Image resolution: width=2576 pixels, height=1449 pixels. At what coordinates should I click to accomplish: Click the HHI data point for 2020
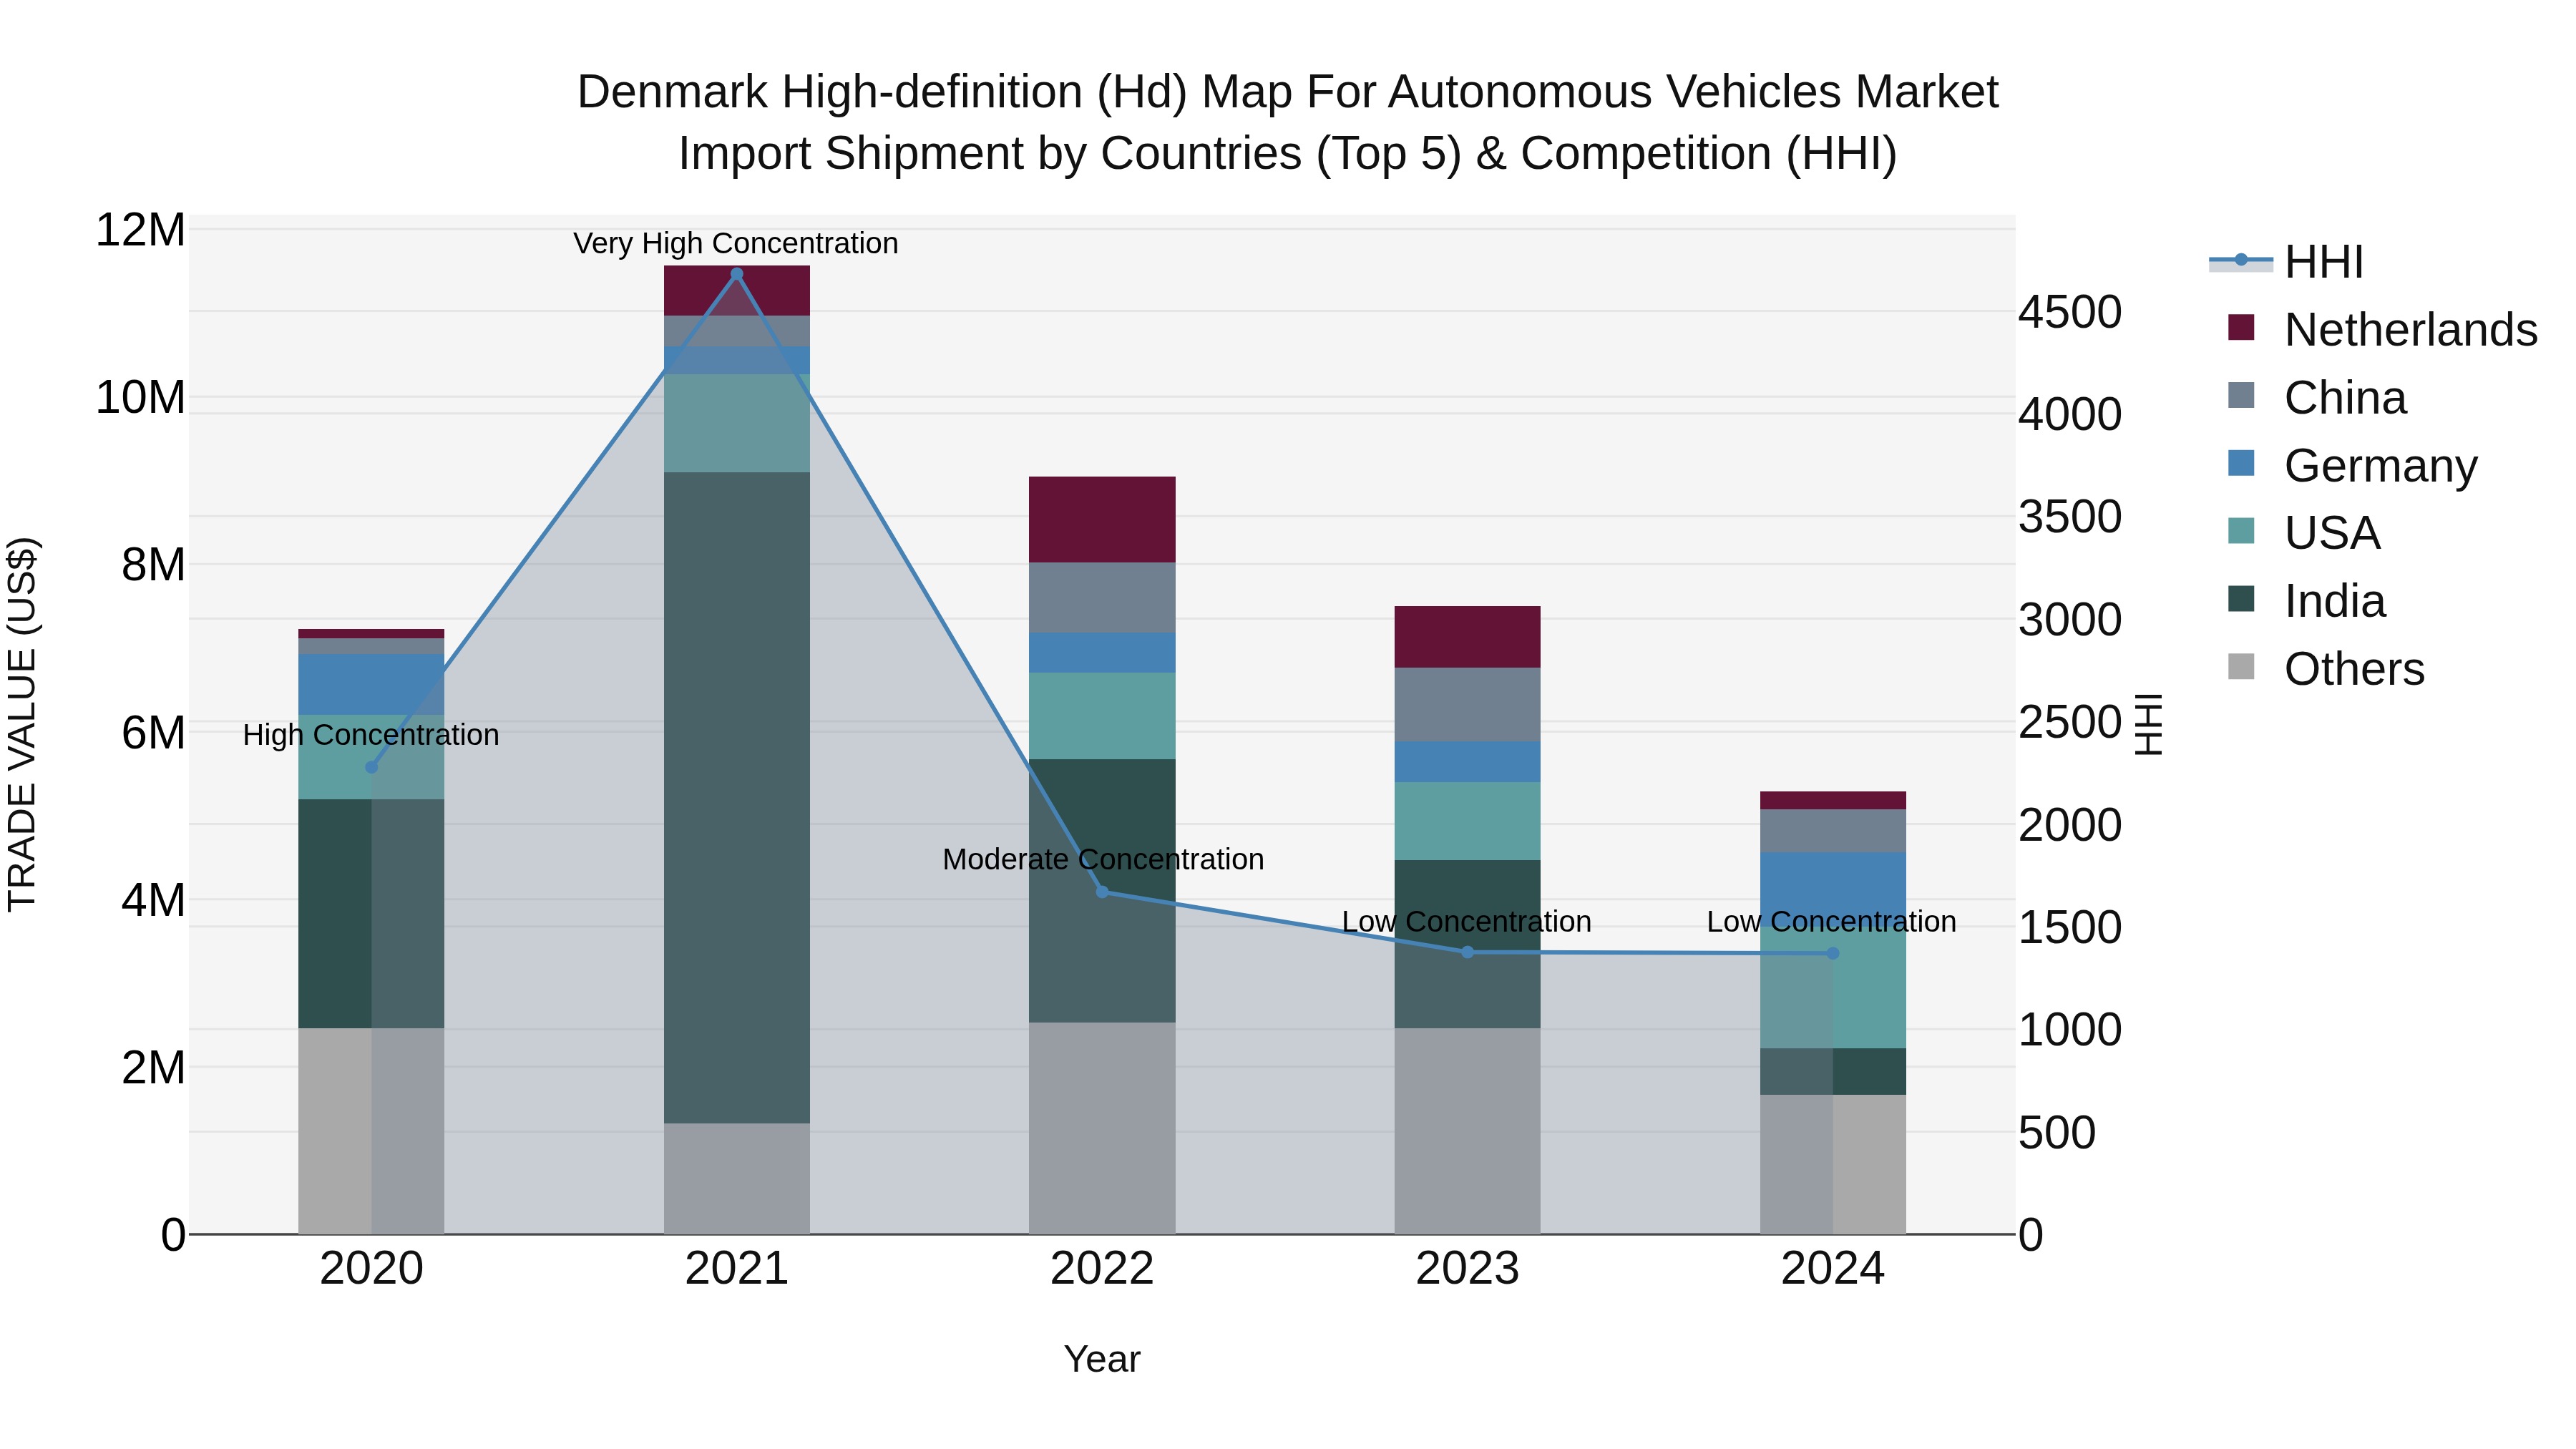[372, 767]
